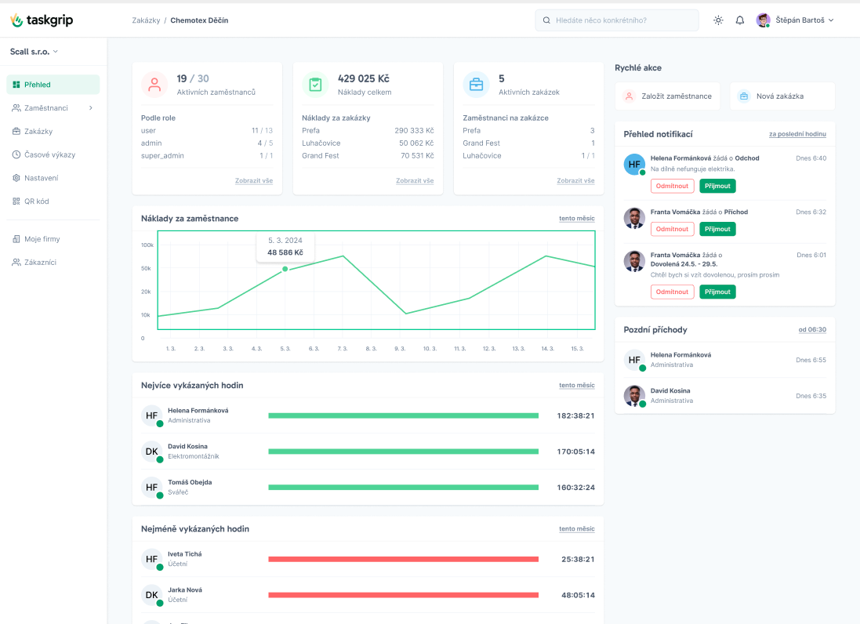Click the Časové výkazy clock icon
This screenshot has height=624, width=860.
[x=16, y=154]
